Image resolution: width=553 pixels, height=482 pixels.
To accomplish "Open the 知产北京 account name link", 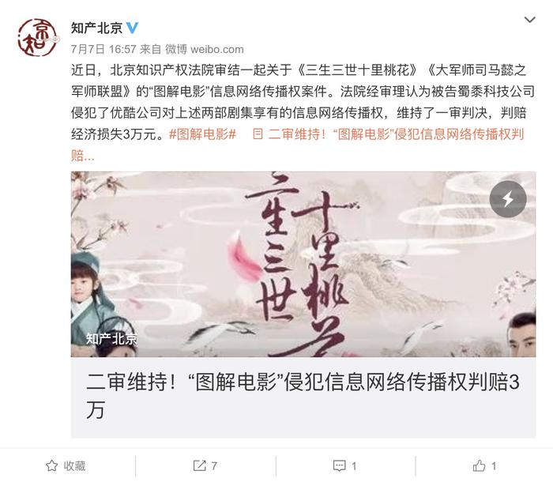I will point(96,28).
